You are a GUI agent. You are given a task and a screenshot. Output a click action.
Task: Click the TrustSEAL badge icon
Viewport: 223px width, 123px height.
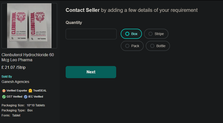pos(30,90)
